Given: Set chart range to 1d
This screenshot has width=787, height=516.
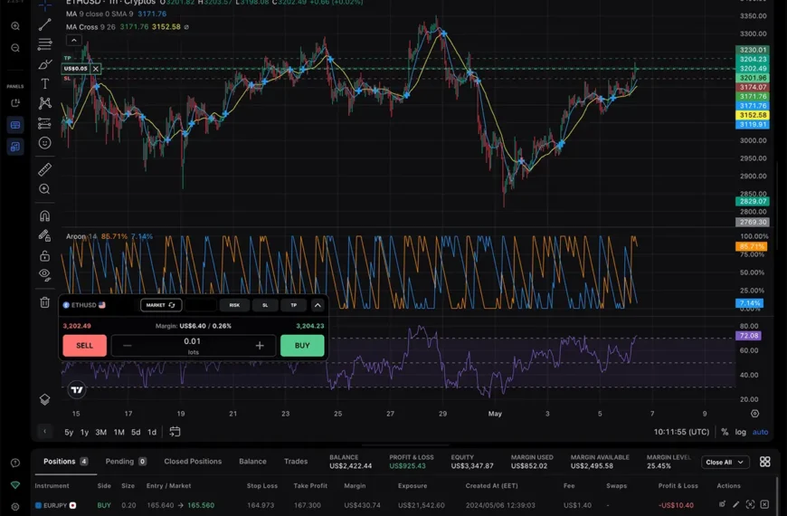Looking at the screenshot, I should click(152, 432).
